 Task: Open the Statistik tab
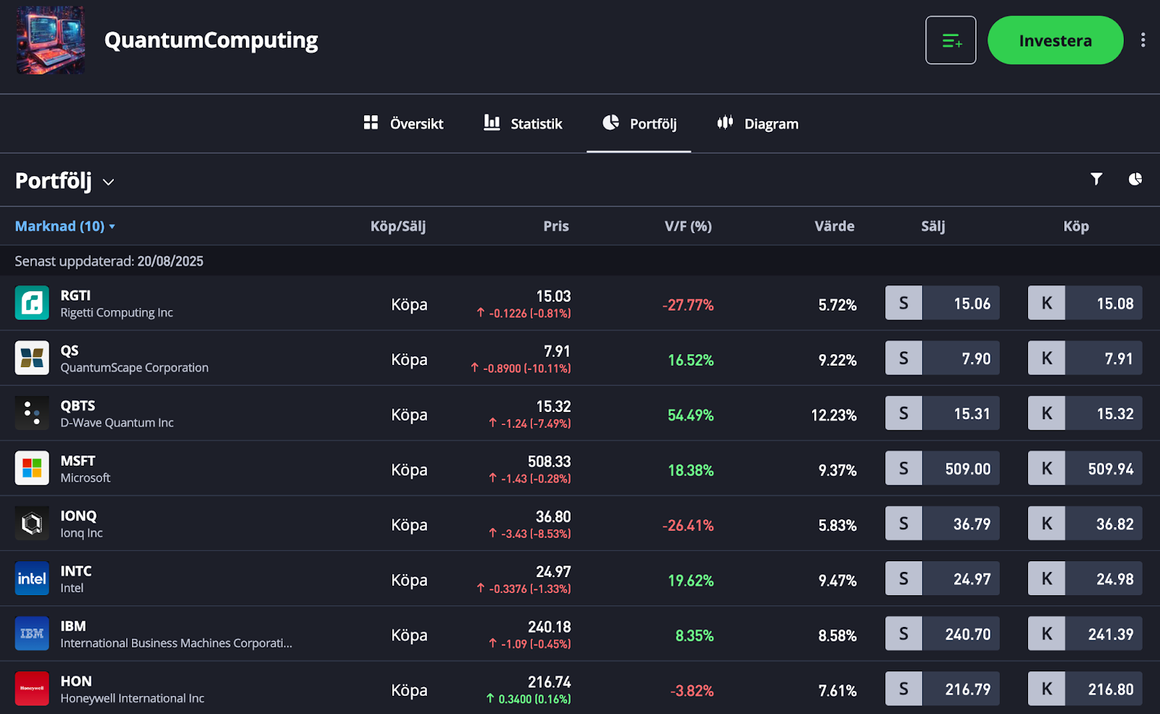pos(523,124)
